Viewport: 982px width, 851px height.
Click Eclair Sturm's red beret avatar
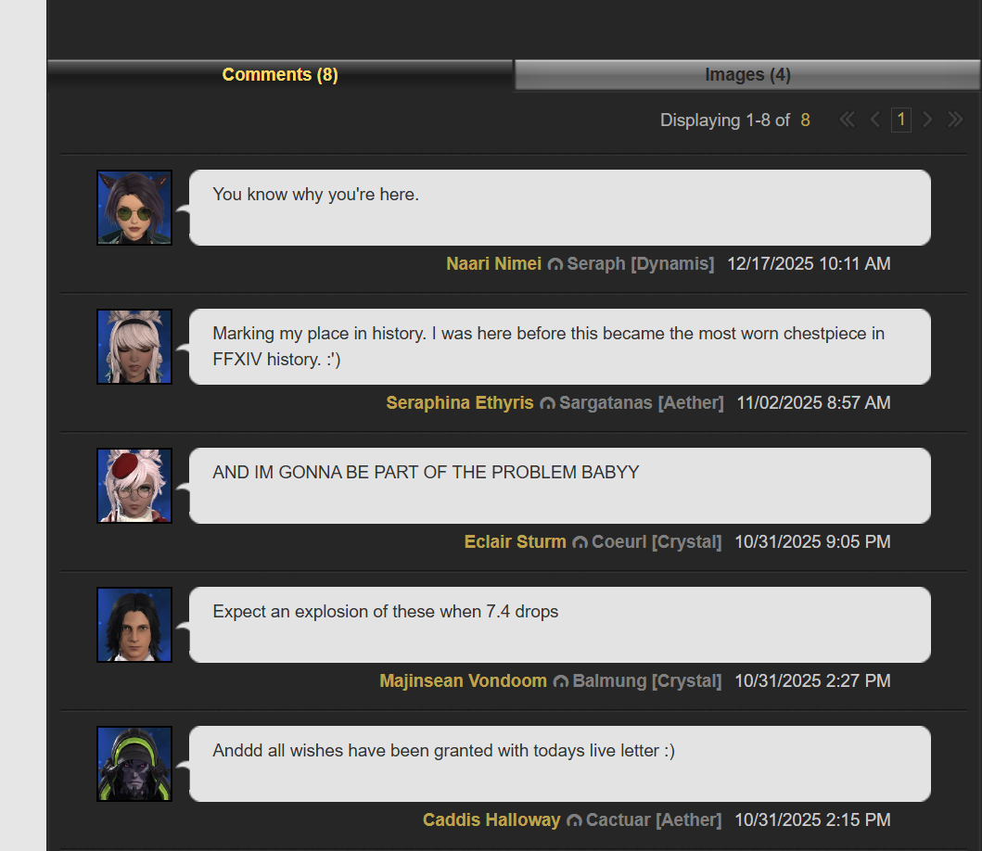(134, 486)
